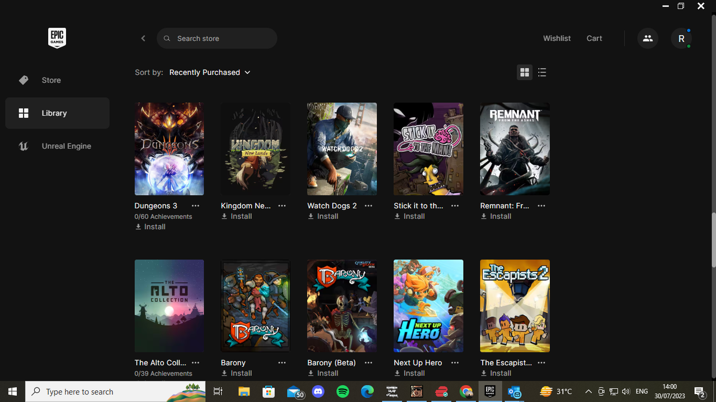
Task: Open The Escapists 2 cover art
Action: [x=515, y=306]
